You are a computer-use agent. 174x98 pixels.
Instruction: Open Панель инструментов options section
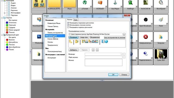pyautogui.click(x=55, y=33)
